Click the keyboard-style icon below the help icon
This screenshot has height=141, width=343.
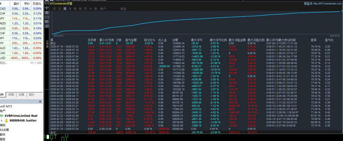tap(47, 21)
